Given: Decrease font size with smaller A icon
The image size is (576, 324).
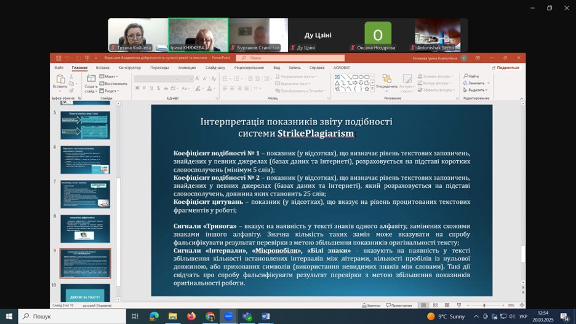Looking at the screenshot, I should [x=205, y=79].
